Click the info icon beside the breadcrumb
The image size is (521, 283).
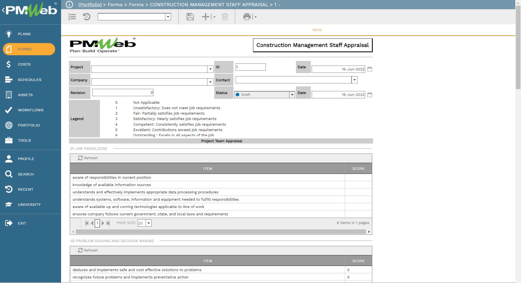[70, 5]
